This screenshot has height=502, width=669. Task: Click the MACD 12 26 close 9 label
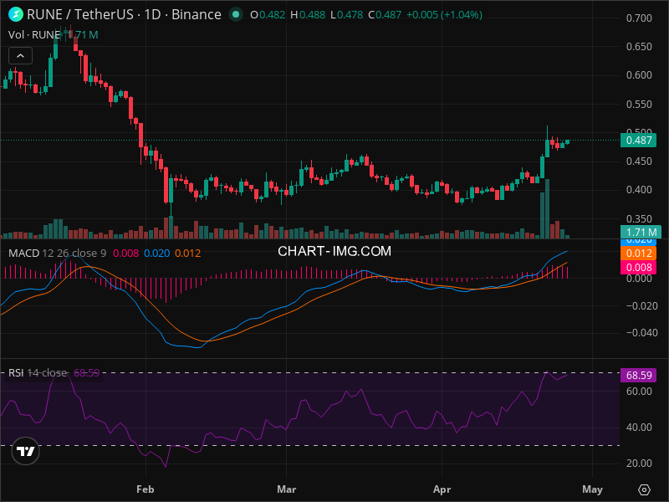click(x=57, y=254)
